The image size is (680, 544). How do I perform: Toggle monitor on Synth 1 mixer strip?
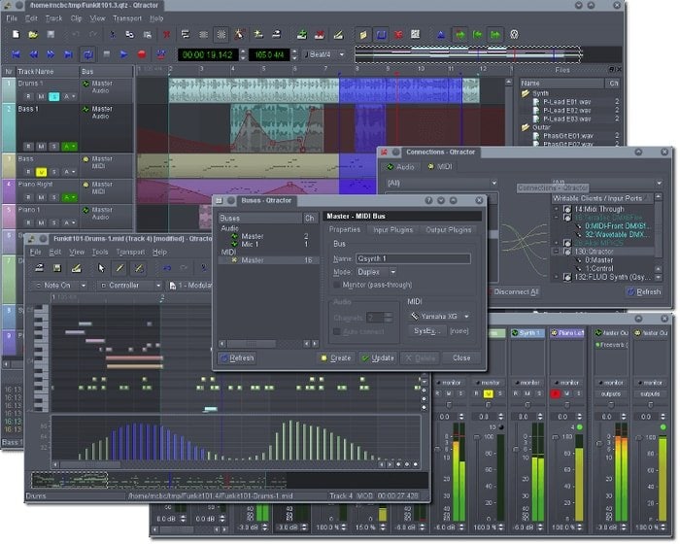tap(527, 383)
